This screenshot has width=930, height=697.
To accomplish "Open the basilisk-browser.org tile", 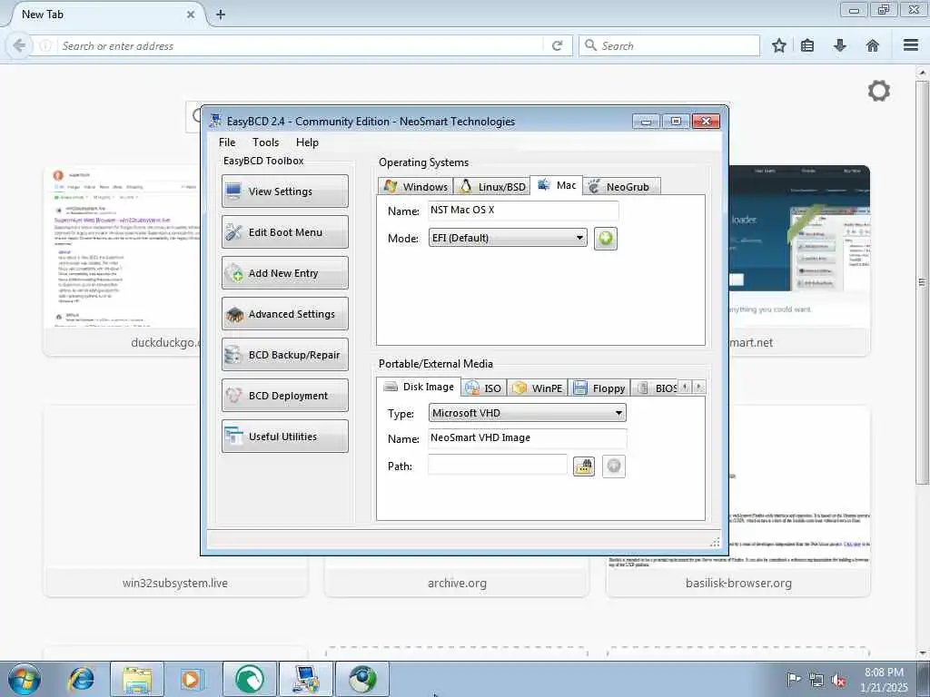I will [x=738, y=583].
